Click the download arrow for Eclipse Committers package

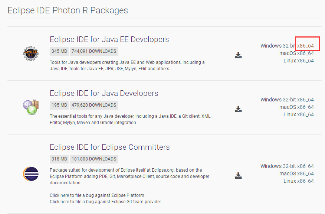(x=238, y=175)
